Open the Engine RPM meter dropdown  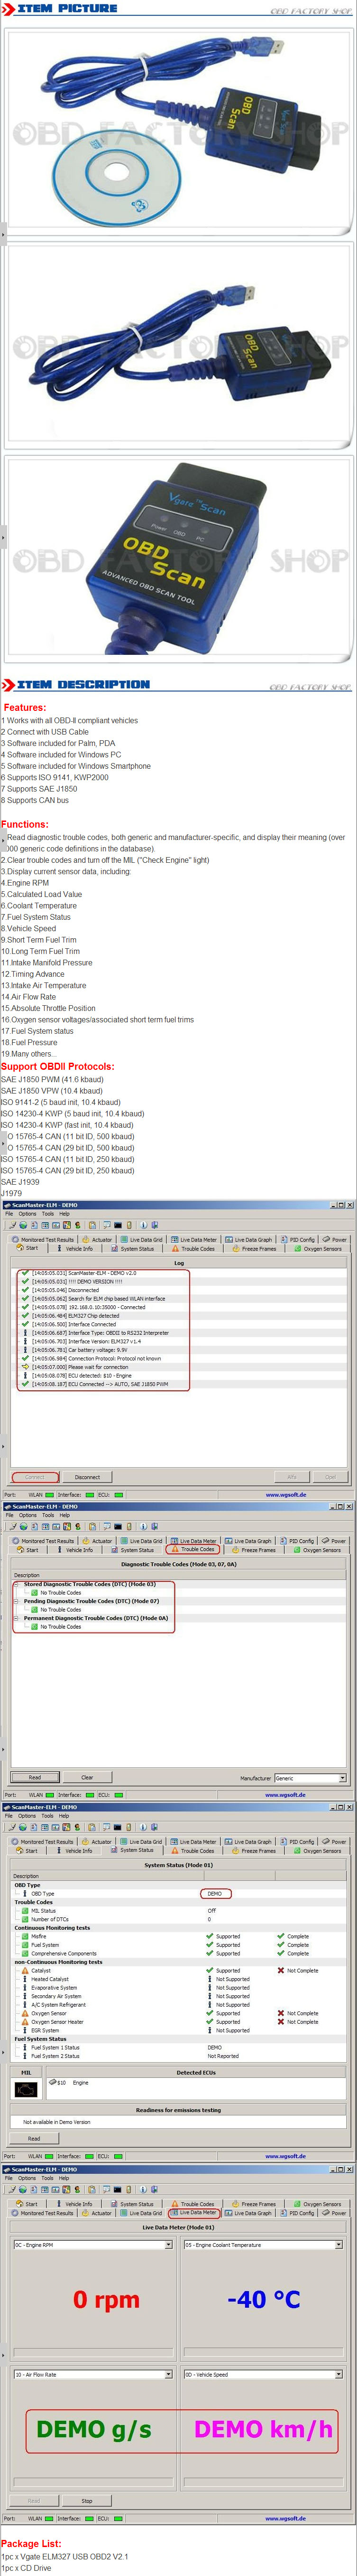click(168, 2245)
